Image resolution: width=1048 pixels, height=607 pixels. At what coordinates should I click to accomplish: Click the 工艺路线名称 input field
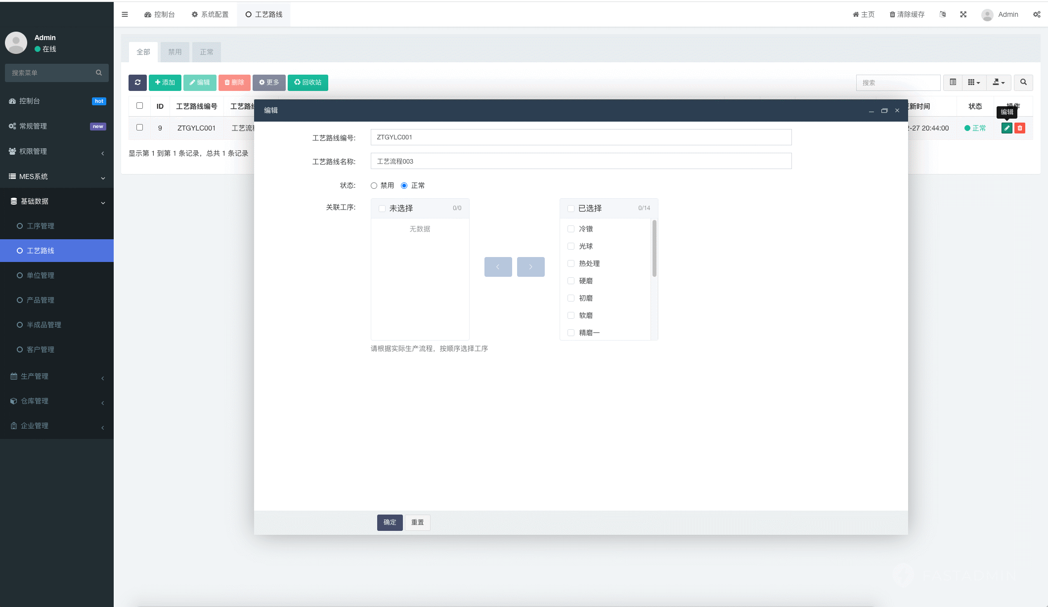pos(581,161)
